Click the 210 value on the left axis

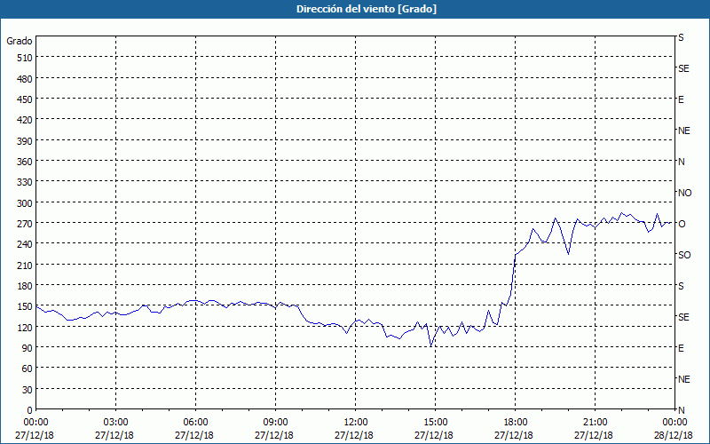tap(25, 265)
